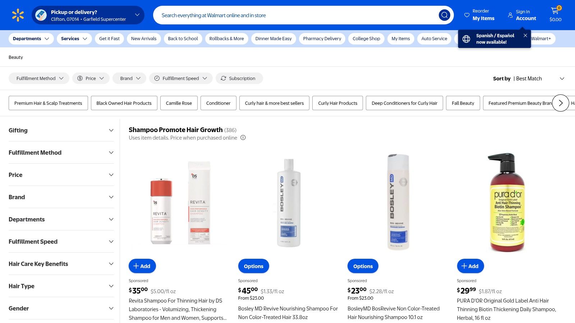Image resolution: width=575 pixels, height=323 pixels.
Task: Toggle the Subscription filter chip
Action: tap(239, 78)
